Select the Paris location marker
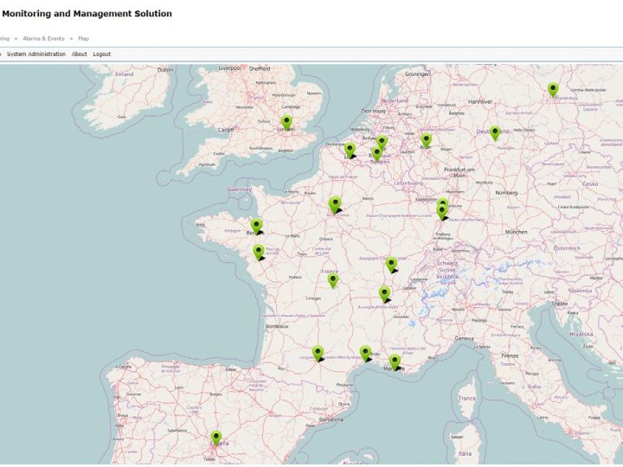Viewport: 623px width, 467px height. pyautogui.click(x=335, y=204)
